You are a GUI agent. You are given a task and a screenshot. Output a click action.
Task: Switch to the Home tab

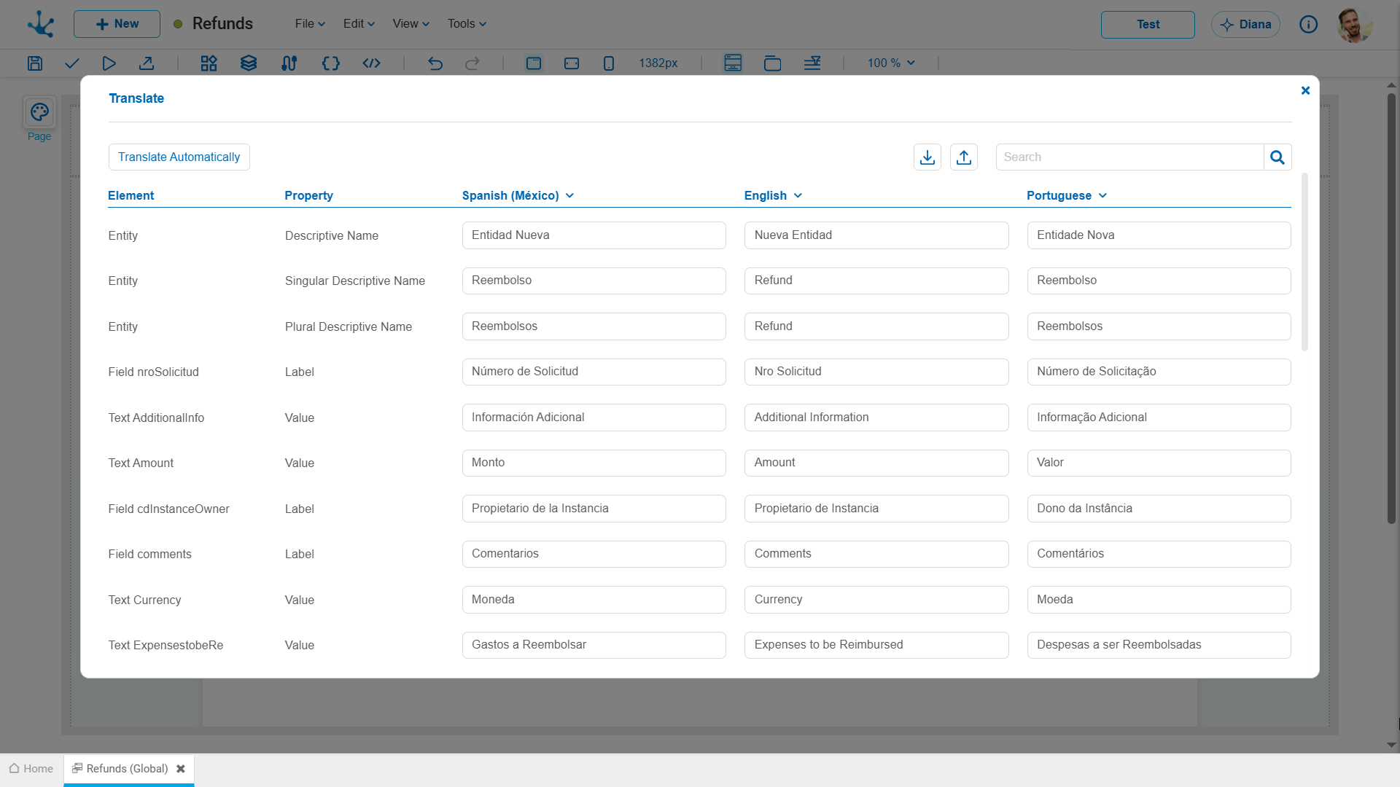point(31,769)
